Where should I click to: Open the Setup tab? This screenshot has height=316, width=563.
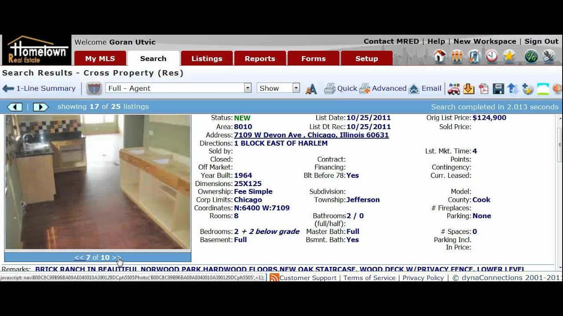point(366,58)
